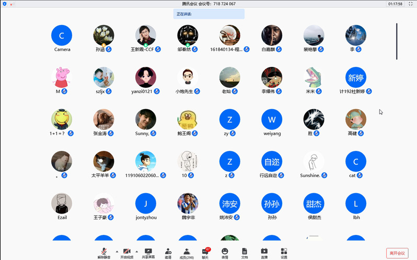Click the participant list vertical scrollbar
The height and width of the screenshot is (260, 417).
(397, 42)
